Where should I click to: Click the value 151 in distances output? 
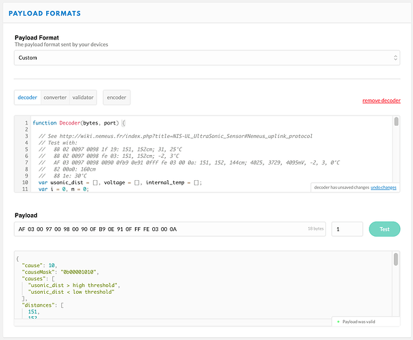(x=34, y=311)
